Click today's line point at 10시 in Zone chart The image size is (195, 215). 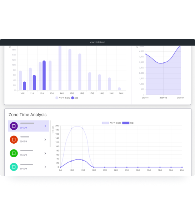point(71,161)
